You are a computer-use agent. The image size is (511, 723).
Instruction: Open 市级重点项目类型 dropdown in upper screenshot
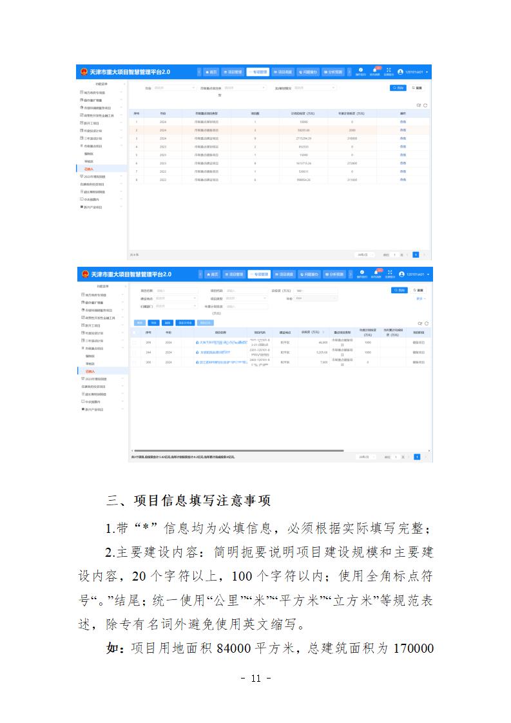(244, 88)
